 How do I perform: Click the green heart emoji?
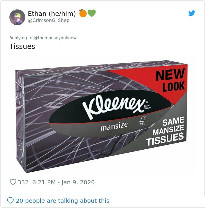click(x=92, y=13)
